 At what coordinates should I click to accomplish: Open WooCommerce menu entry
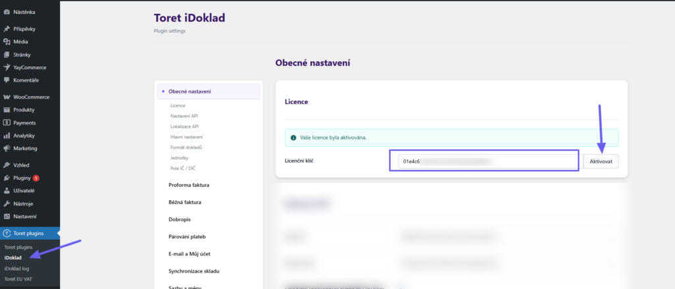tap(30, 97)
